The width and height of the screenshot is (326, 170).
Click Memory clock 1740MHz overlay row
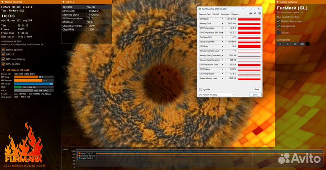pos(86,15)
